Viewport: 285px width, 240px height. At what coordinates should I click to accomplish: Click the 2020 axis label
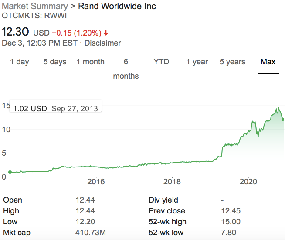248,182
